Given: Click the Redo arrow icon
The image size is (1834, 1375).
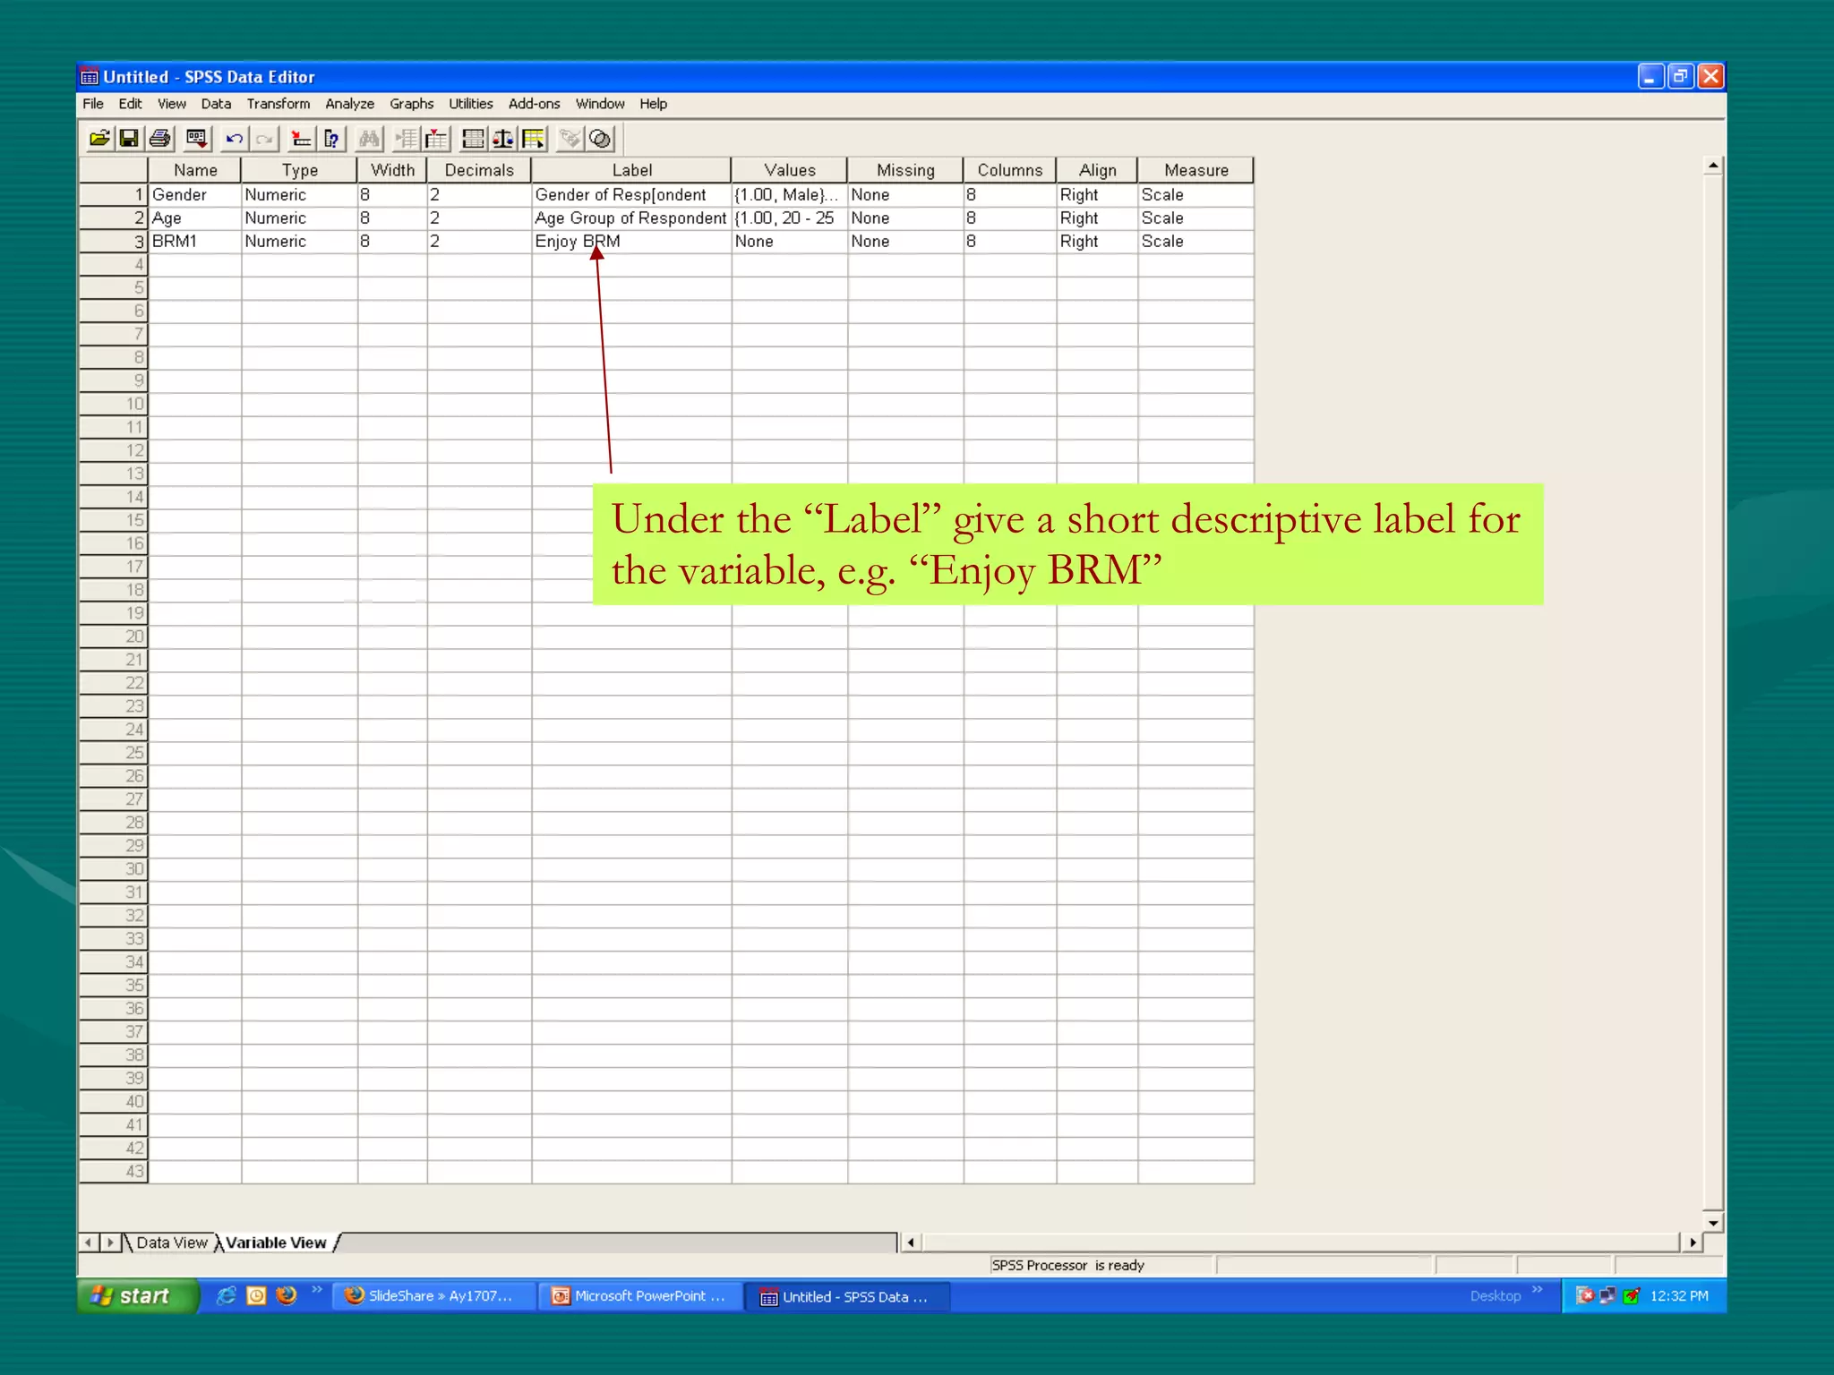Looking at the screenshot, I should tap(264, 139).
